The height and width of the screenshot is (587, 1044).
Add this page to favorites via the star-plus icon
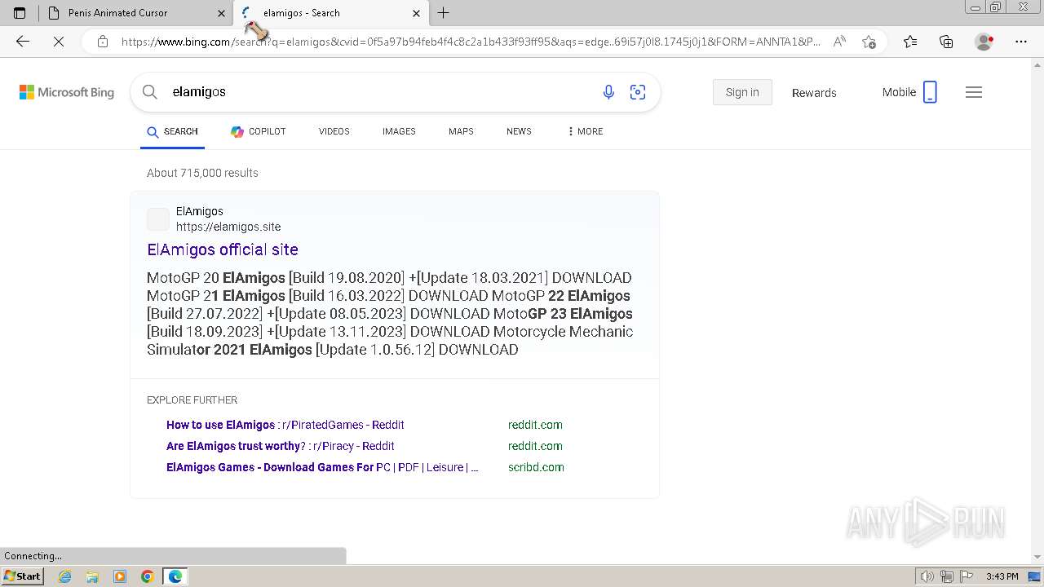(869, 42)
